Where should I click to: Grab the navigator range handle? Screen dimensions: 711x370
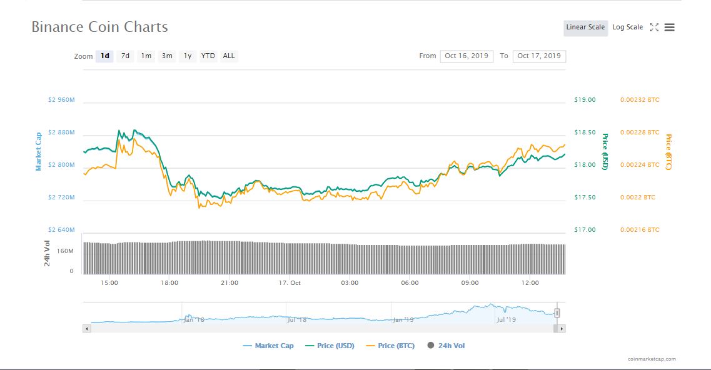(x=557, y=313)
